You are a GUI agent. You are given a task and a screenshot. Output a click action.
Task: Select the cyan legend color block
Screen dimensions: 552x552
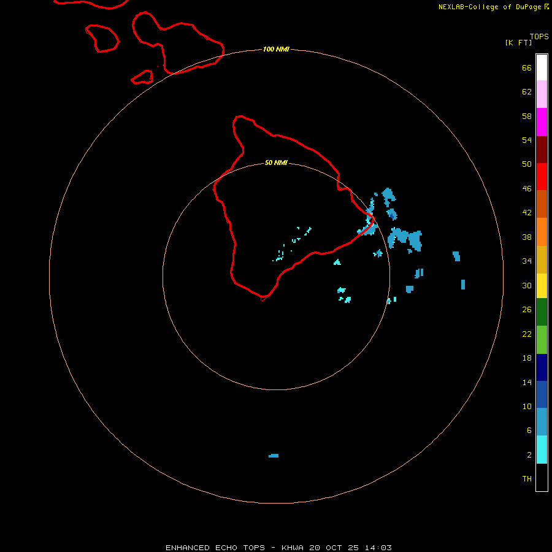click(542, 450)
